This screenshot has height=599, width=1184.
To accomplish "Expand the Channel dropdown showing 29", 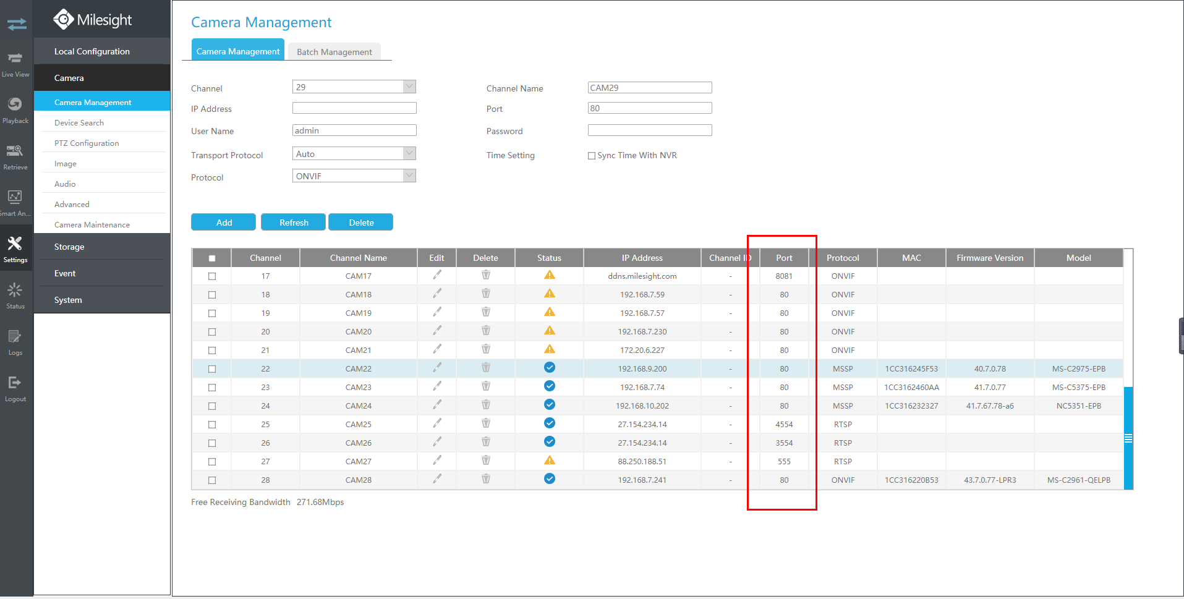I will click(x=354, y=87).
